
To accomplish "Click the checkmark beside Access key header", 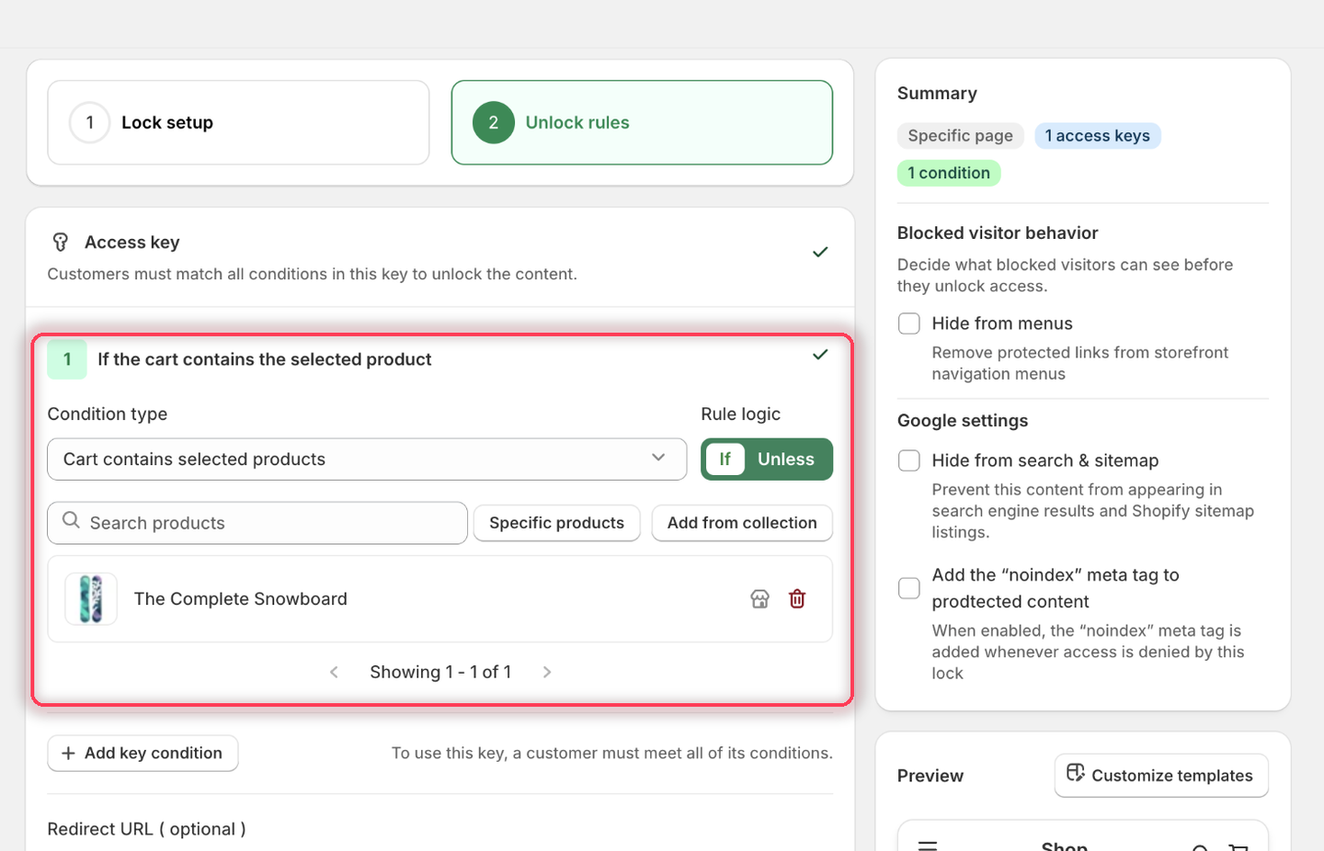I will 820,252.
